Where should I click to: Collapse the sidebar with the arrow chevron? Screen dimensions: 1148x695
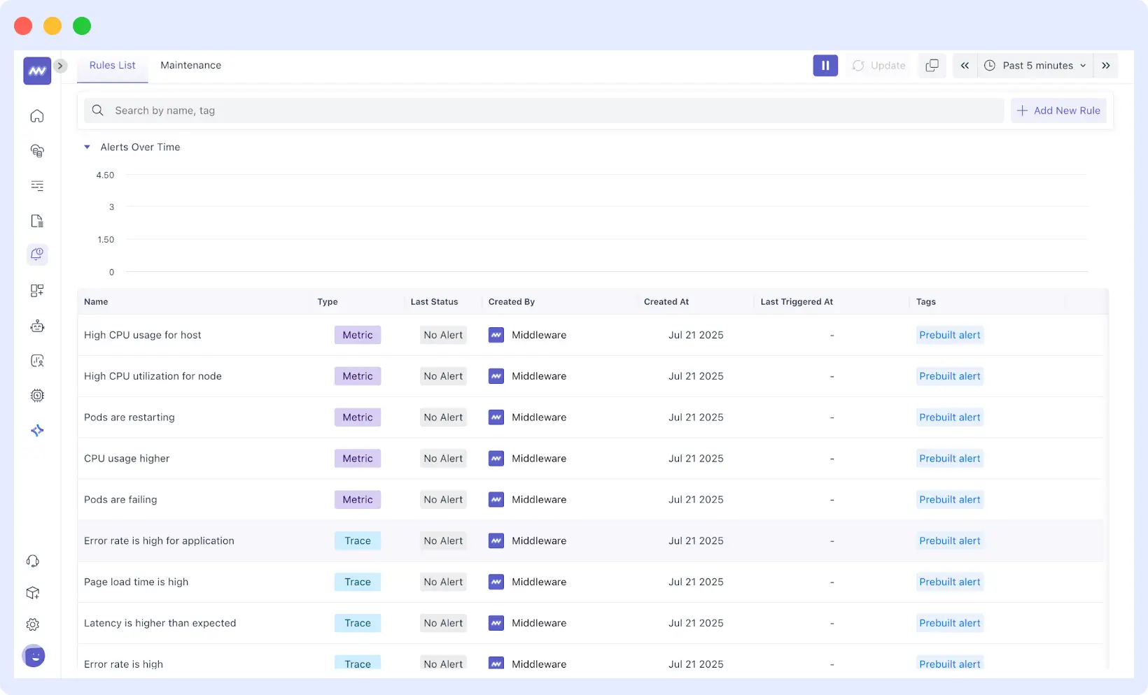point(60,65)
